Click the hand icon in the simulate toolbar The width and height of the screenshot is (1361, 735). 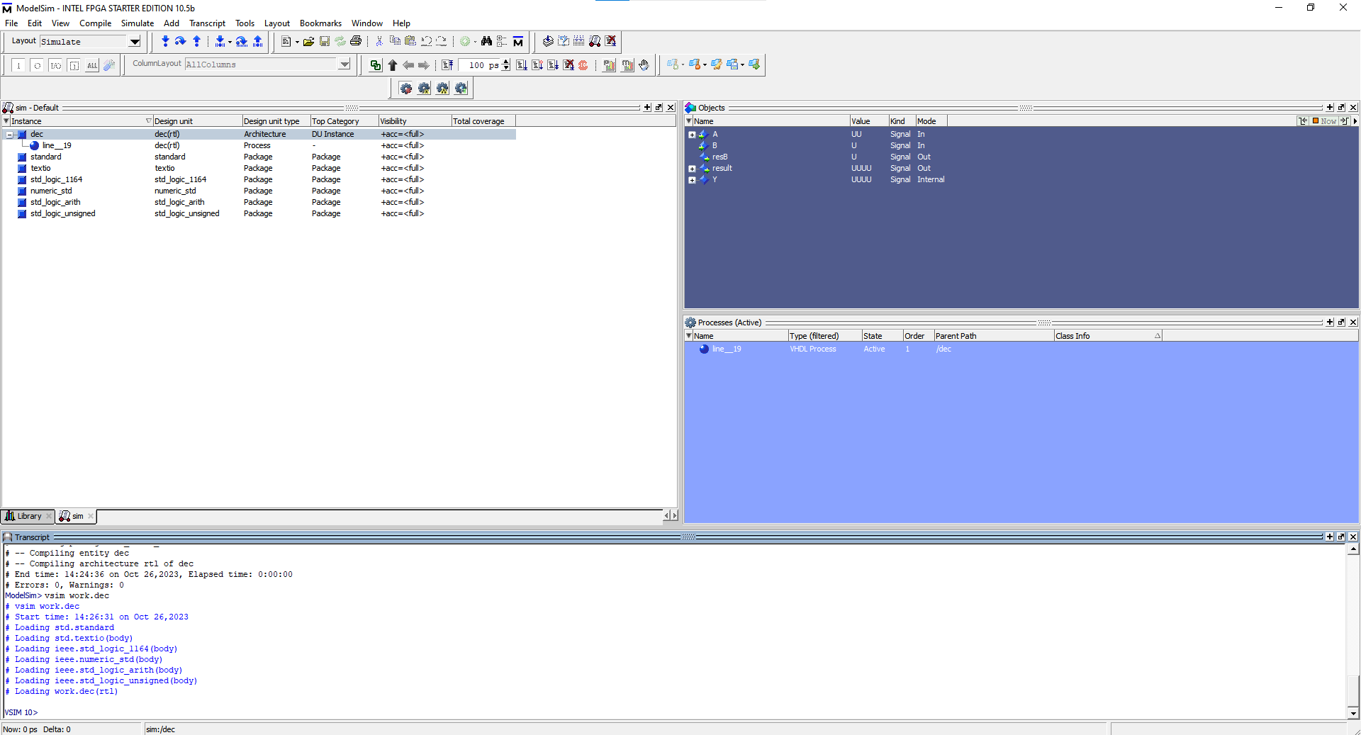(644, 65)
